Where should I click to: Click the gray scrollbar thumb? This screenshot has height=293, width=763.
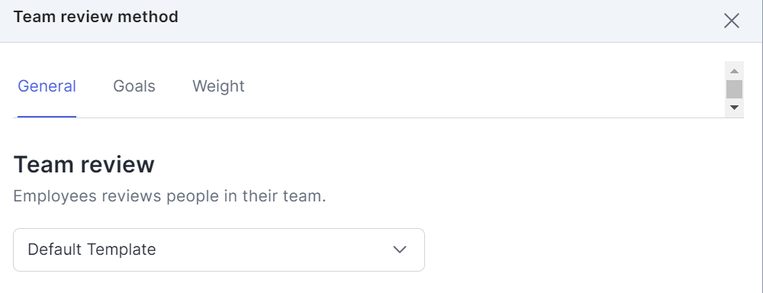point(734,89)
